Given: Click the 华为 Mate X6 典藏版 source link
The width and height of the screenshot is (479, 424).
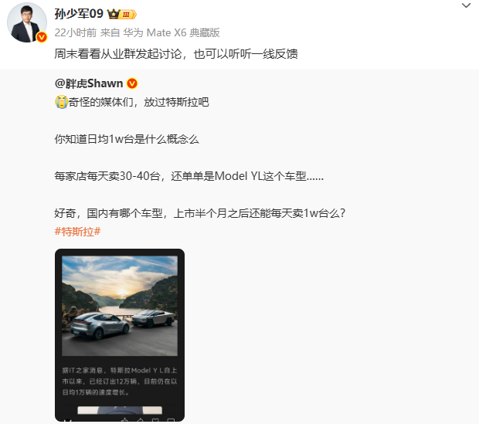Looking at the screenshot, I should [171, 32].
